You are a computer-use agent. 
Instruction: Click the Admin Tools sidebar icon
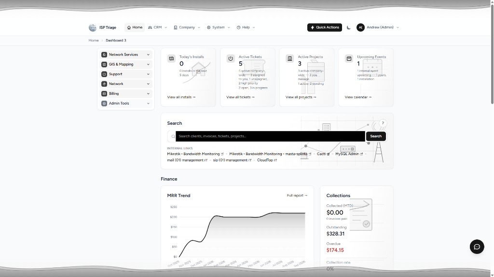click(104, 103)
